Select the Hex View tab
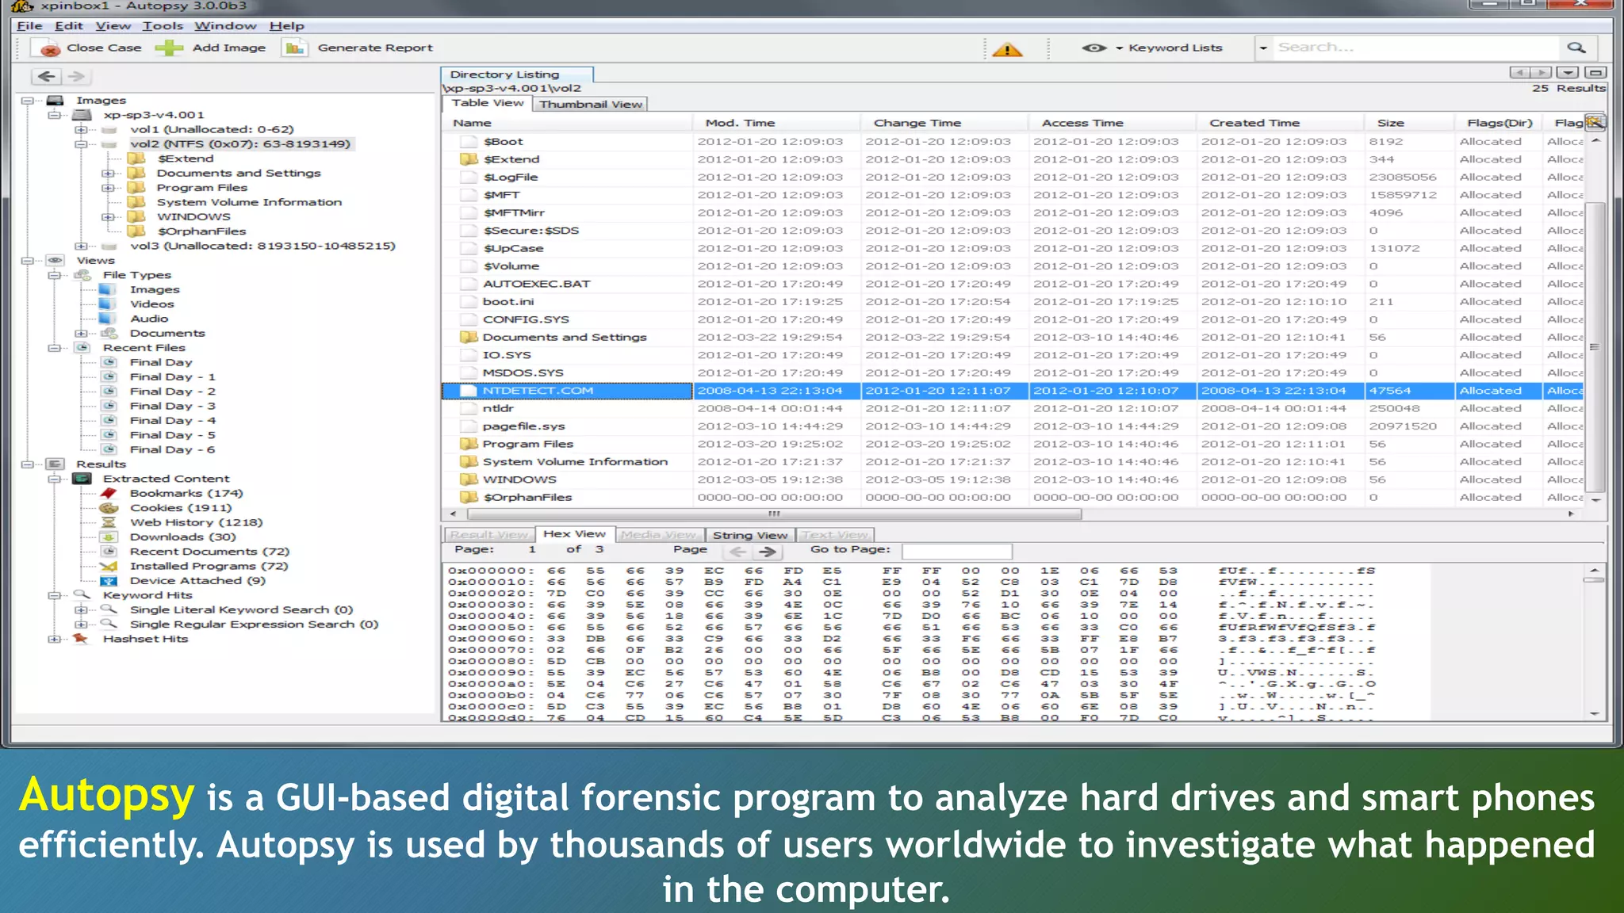 (574, 534)
